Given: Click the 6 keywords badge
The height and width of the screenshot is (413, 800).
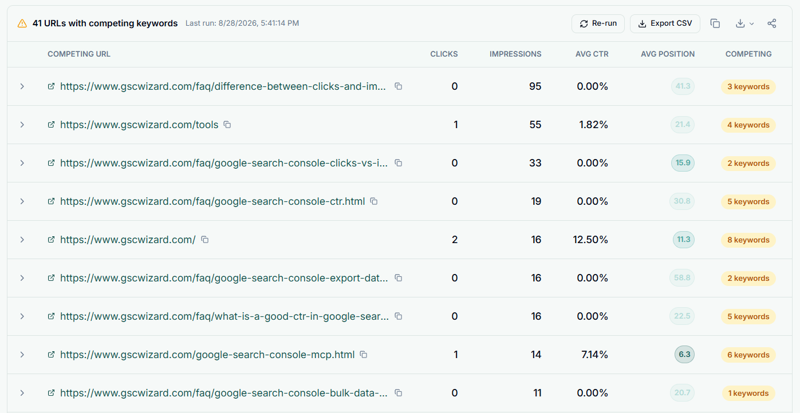Looking at the screenshot, I should [748, 355].
